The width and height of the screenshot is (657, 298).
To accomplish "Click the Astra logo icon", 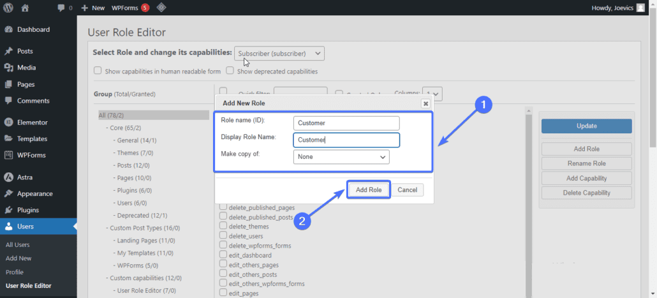I will (8, 177).
